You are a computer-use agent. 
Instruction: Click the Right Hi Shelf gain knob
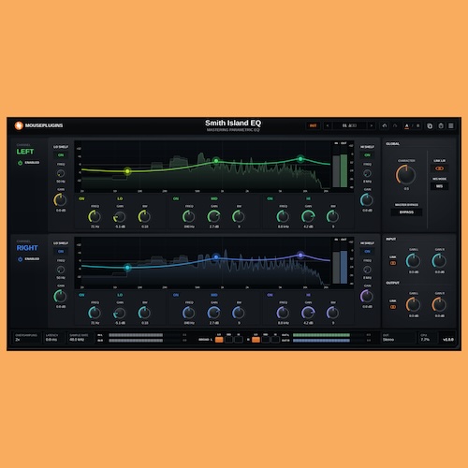tap(367, 296)
